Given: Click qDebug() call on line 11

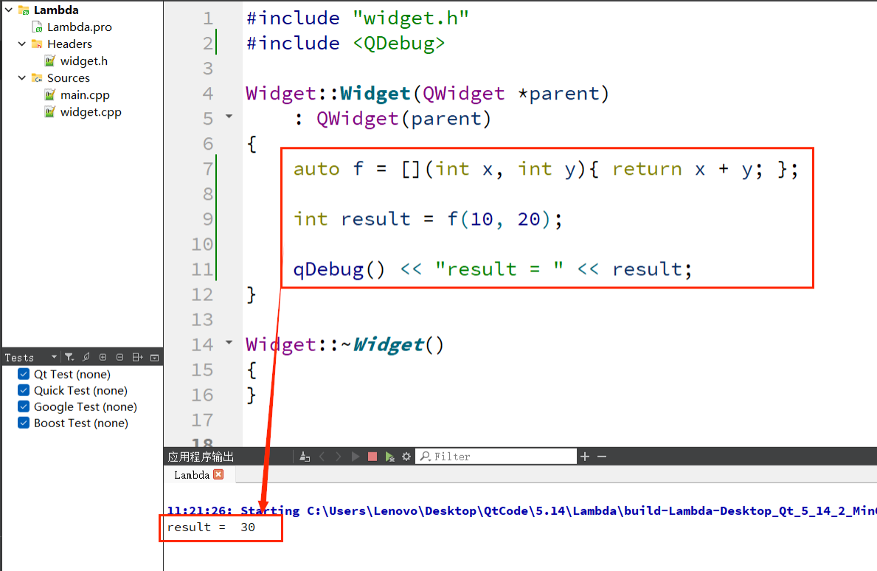Looking at the screenshot, I should (339, 269).
